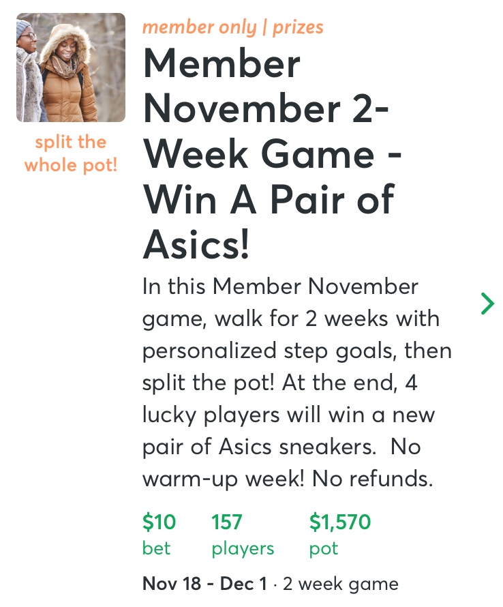This screenshot has width=503, height=607.
Task: Tap the game description paragraph
Action: coord(296,382)
